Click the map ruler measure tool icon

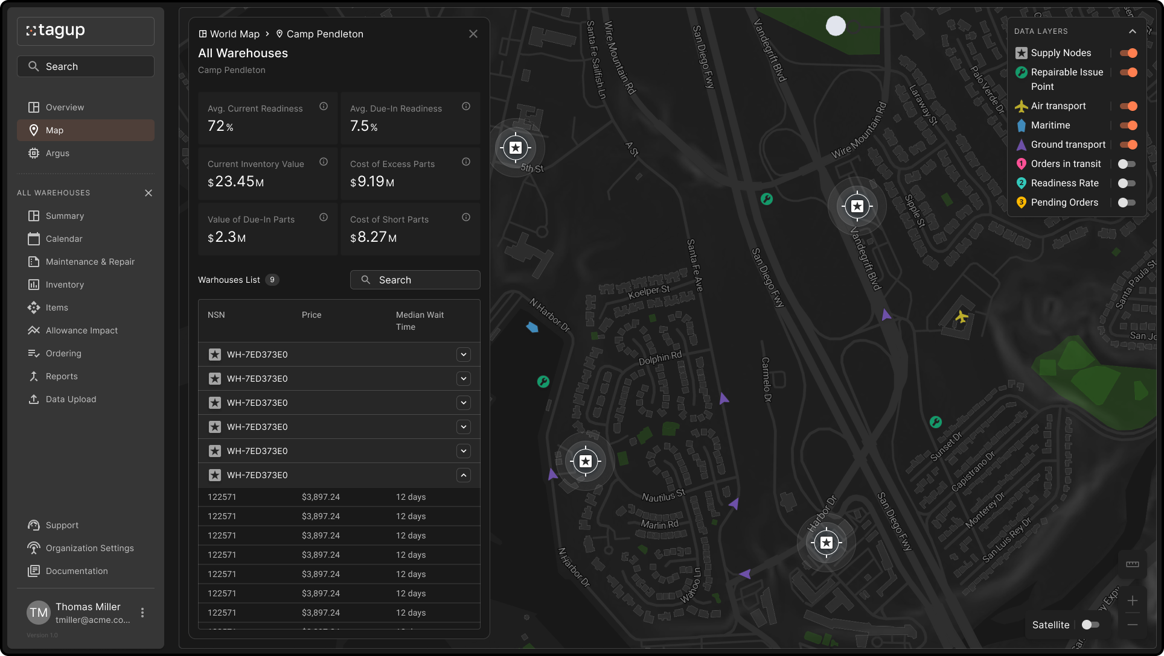1133,564
